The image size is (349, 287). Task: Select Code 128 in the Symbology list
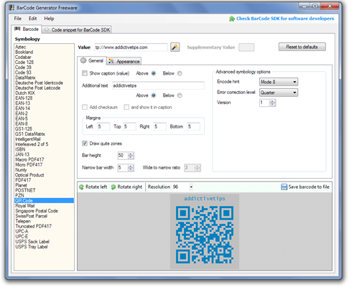(x=24, y=62)
